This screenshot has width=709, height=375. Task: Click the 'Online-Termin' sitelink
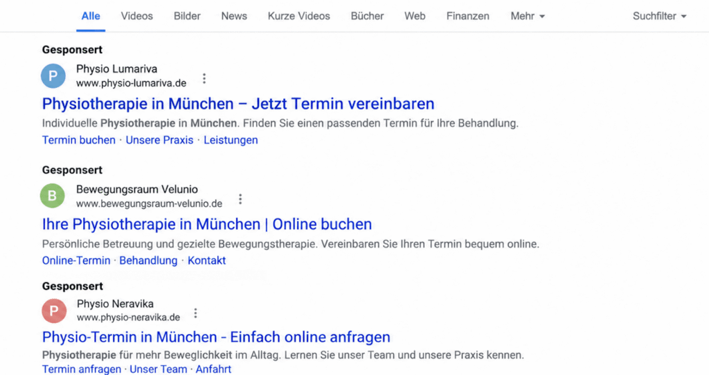(x=76, y=260)
